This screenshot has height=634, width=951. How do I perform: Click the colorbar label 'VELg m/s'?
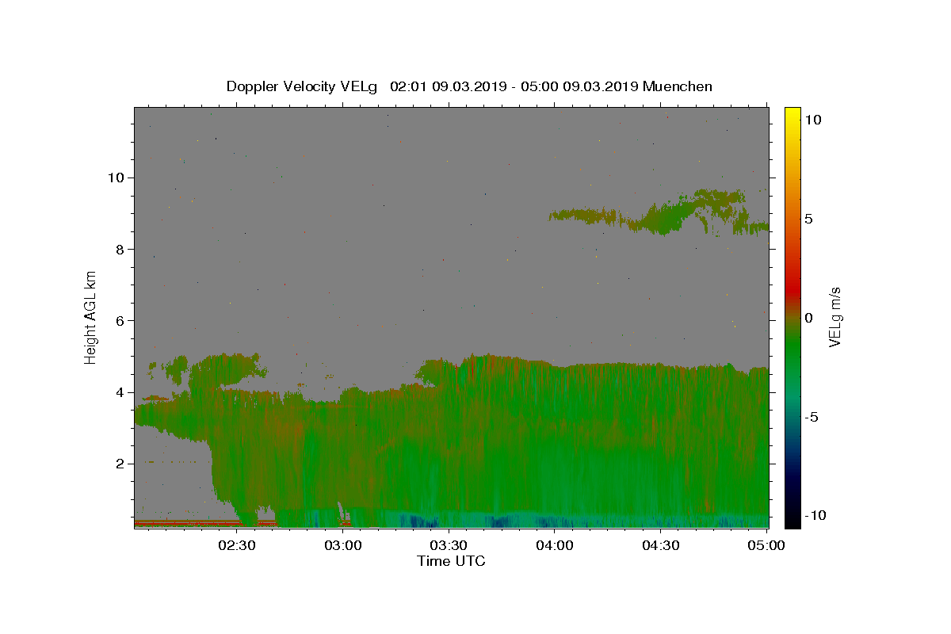pos(835,318)
